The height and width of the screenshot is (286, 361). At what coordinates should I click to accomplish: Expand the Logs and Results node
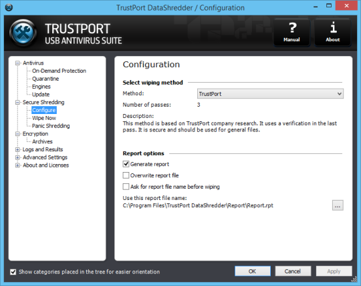coord(17,149)
